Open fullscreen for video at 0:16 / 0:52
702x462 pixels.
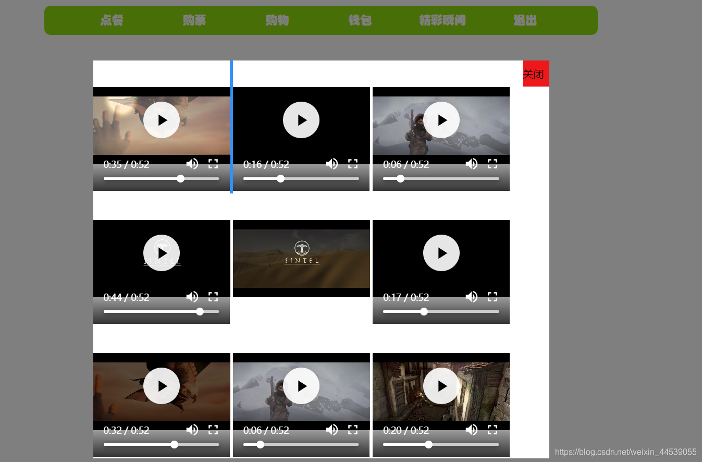click(x=353, y=164)
